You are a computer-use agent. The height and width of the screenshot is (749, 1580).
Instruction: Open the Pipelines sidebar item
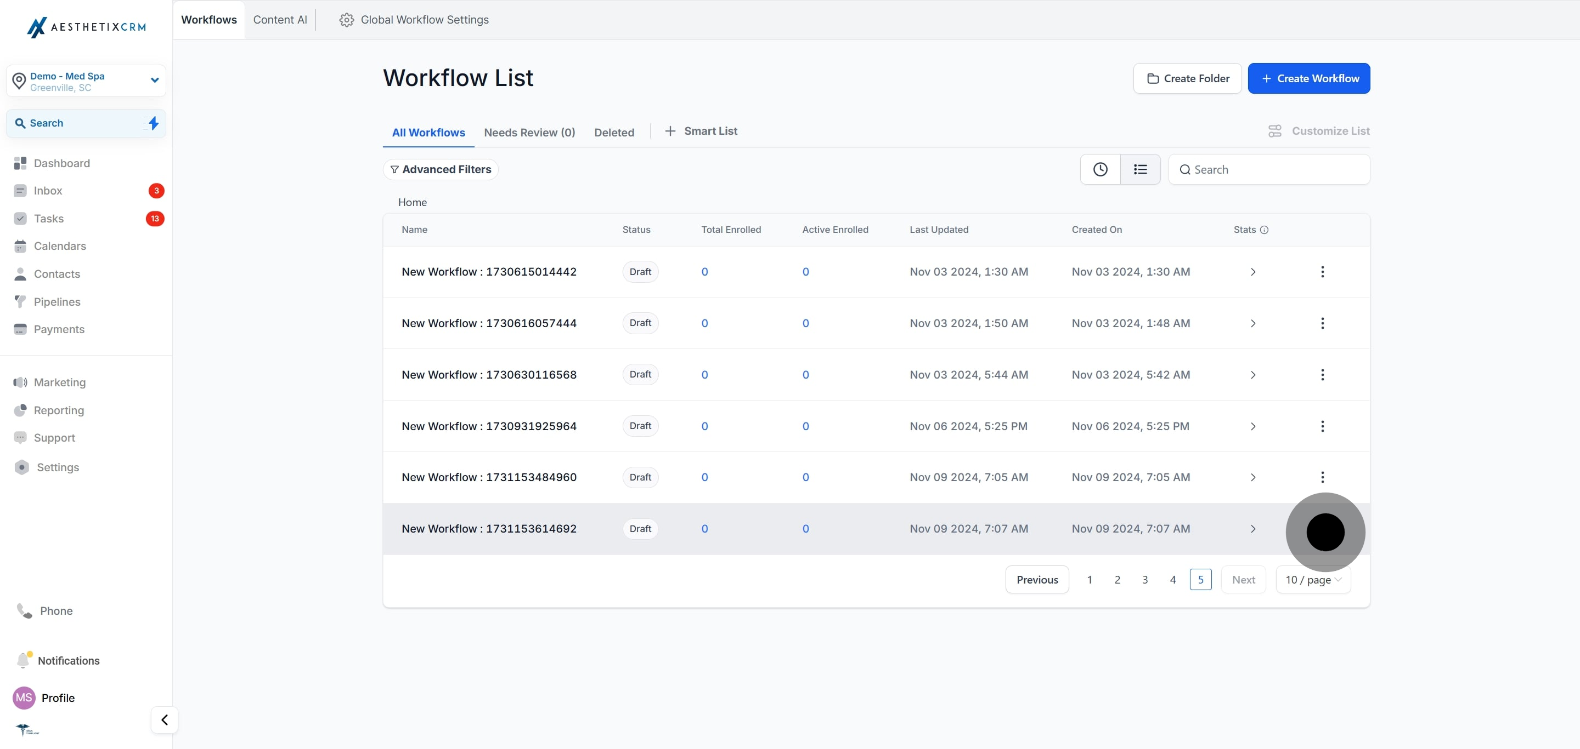tap(57, 301)
